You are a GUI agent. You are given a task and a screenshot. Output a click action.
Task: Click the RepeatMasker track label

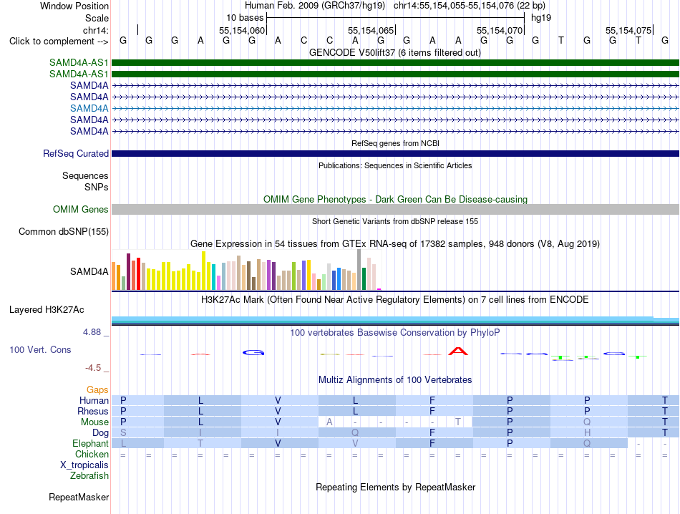(79, 497)
